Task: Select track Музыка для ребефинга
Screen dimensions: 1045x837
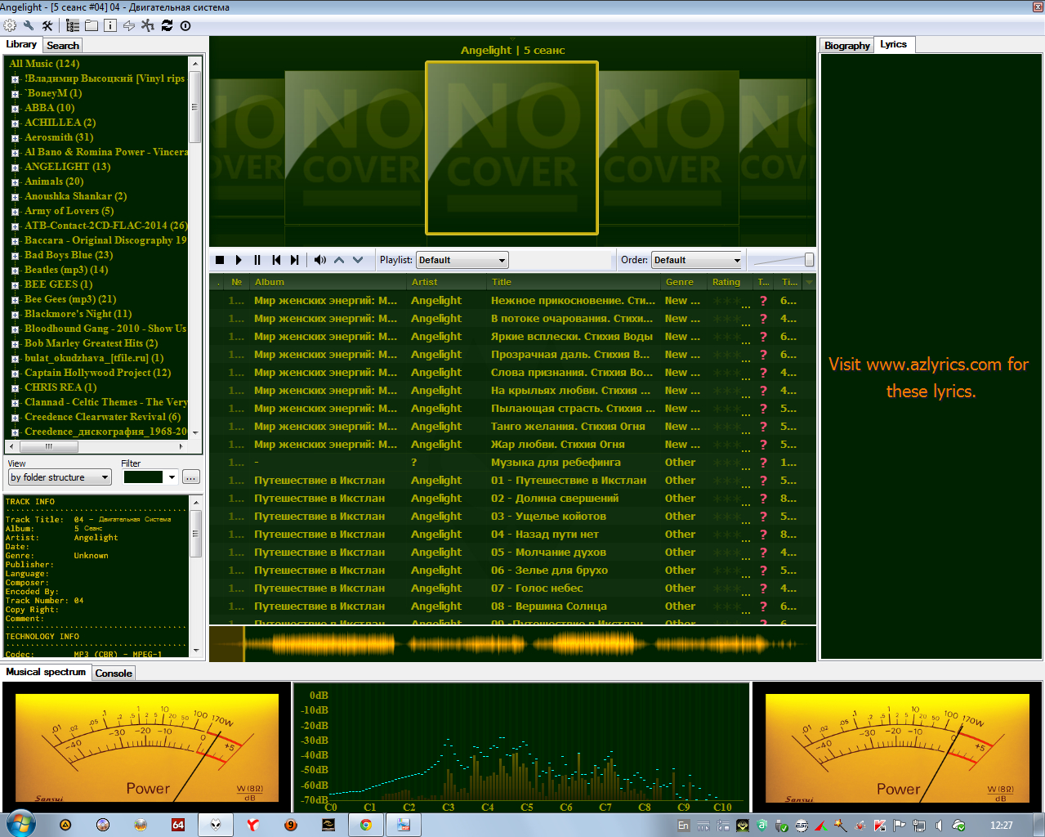Action: click(512, 463)
